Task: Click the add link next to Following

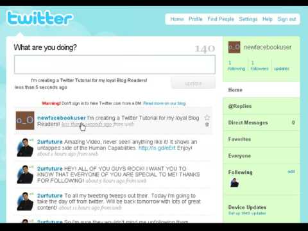Action: click(x=291, y=171)
